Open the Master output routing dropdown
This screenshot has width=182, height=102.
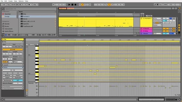pos(157,25)
